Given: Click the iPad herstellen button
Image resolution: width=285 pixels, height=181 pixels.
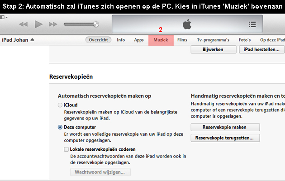Looking at the screenshot, I should tap(261, 49).
